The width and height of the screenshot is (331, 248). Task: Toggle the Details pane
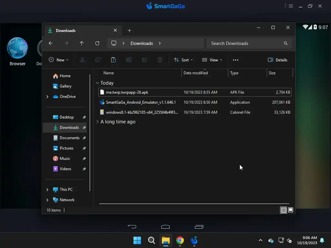(278, 60)
